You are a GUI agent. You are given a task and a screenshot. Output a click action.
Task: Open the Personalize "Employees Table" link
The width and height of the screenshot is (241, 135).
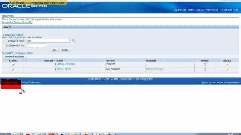[17, 53]
